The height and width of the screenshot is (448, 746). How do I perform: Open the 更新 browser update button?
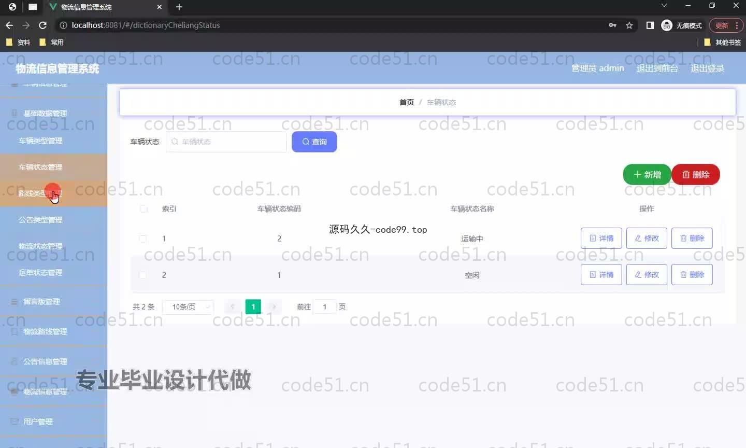(726, 25)
